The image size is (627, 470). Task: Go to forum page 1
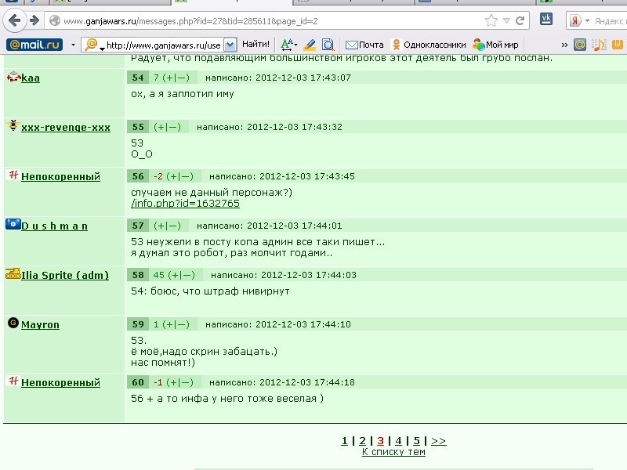tap(344, 441)
